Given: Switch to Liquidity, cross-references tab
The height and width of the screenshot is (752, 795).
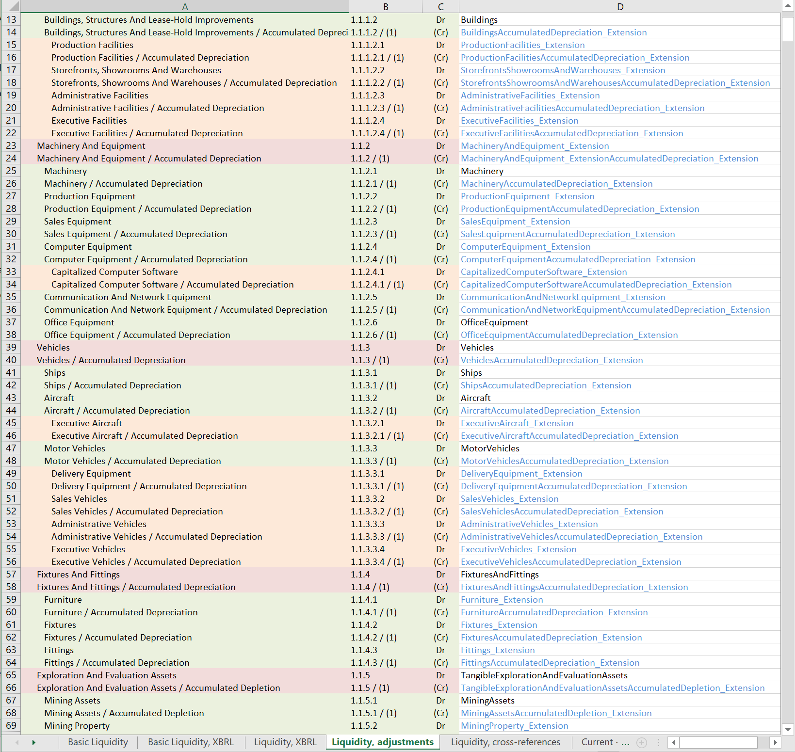Looking at the screenshot, I should click(x=505, y=742).
